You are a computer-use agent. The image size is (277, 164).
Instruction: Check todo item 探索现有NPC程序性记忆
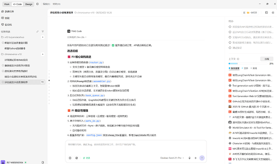pos(230,27)
